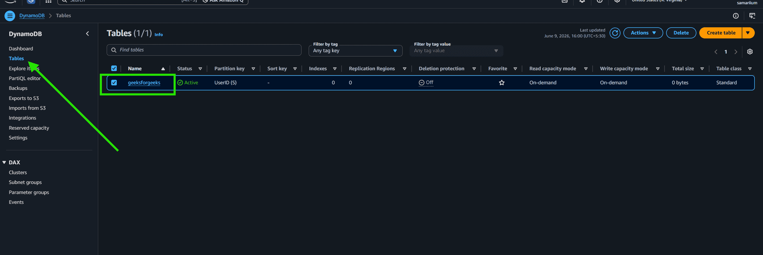Toggle select-all tables checkbox
This screenshot has width=763, height=255.
[114, 69]
